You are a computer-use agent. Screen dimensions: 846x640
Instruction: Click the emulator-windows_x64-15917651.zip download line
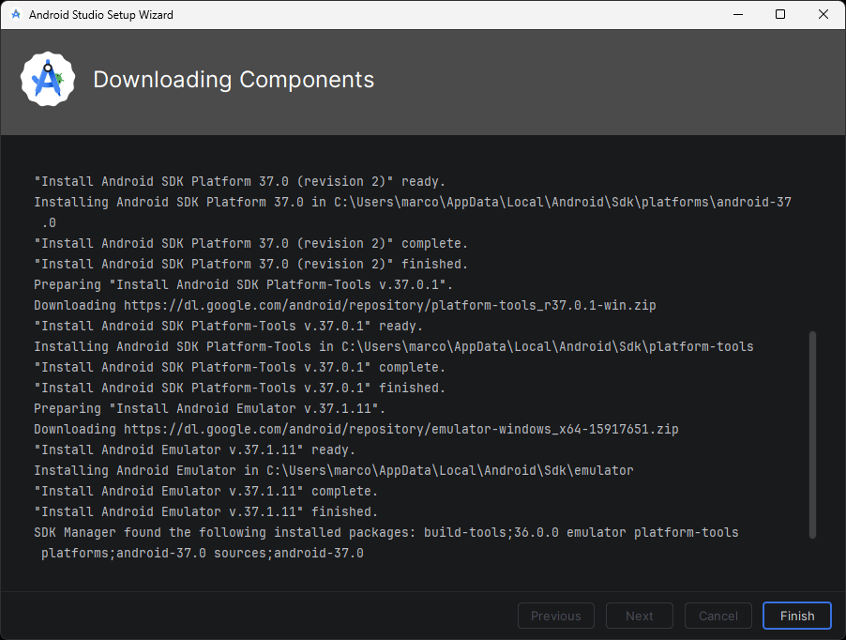click(356, 430)
